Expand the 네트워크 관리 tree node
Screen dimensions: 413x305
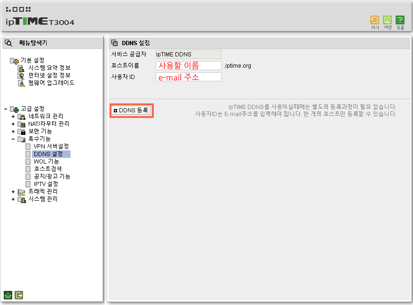click(x=13, y=117)
